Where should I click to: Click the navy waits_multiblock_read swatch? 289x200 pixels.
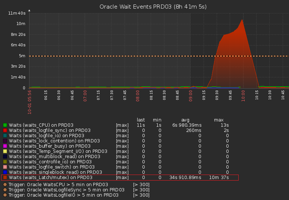point(5,156)
